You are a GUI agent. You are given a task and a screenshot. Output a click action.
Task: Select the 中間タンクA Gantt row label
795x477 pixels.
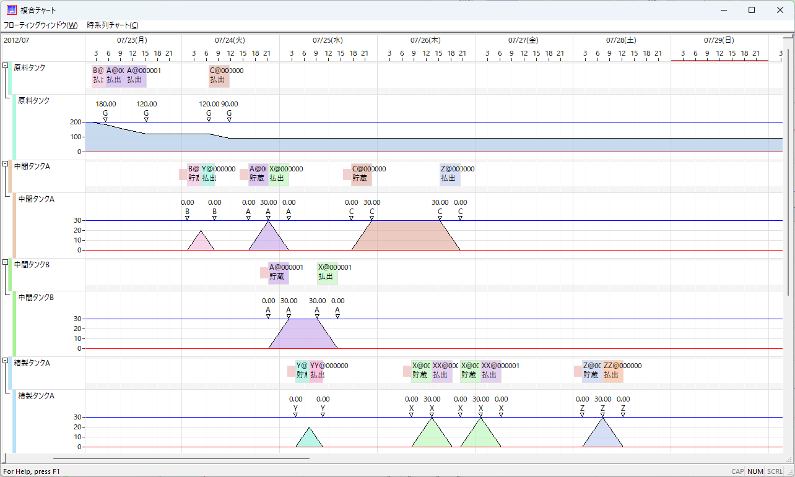pyautogui.click(x=32, y=166)
